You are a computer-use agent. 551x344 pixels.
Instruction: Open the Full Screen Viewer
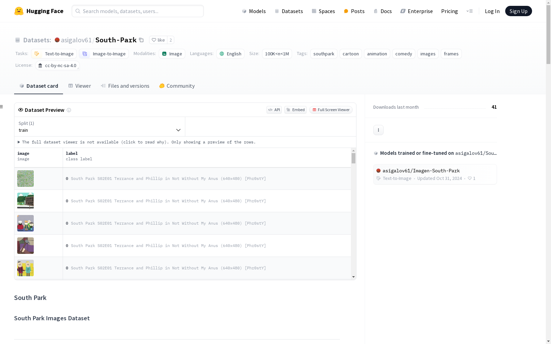331,110
